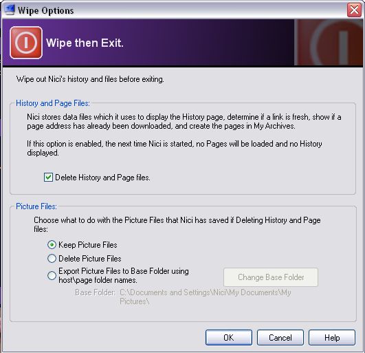
Task: Click the 'Picture Files:' group label
Action: pyautogui.click(x=36, y=206)
